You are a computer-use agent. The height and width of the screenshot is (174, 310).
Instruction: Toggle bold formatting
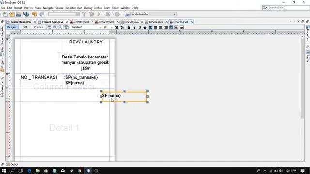point(129,27)
